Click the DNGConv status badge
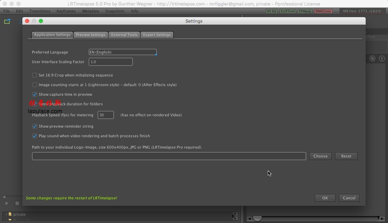Image resolution: width=388 pixels, height=223 pixels. pyautogui.click(x=323, y=11)
